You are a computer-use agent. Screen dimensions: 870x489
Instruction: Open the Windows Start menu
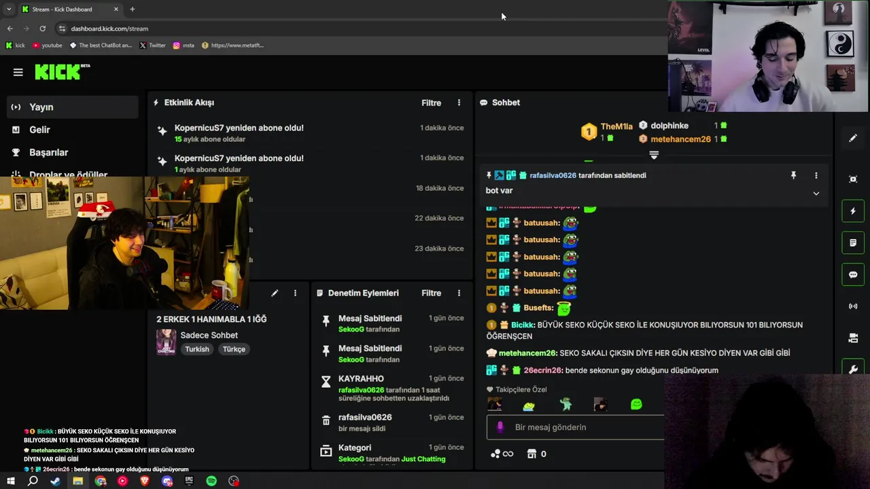[11, 481]
